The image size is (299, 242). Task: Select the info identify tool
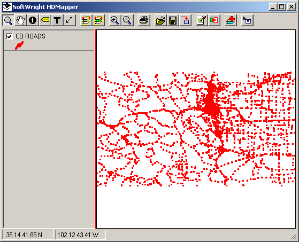pyautogui.click(x=33, y=20)
